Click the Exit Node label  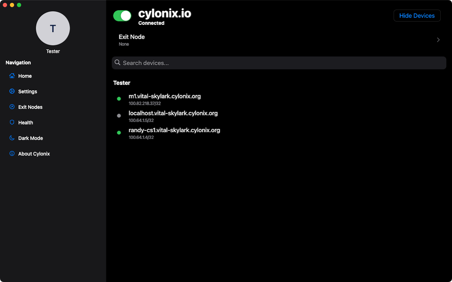(132, 37)
